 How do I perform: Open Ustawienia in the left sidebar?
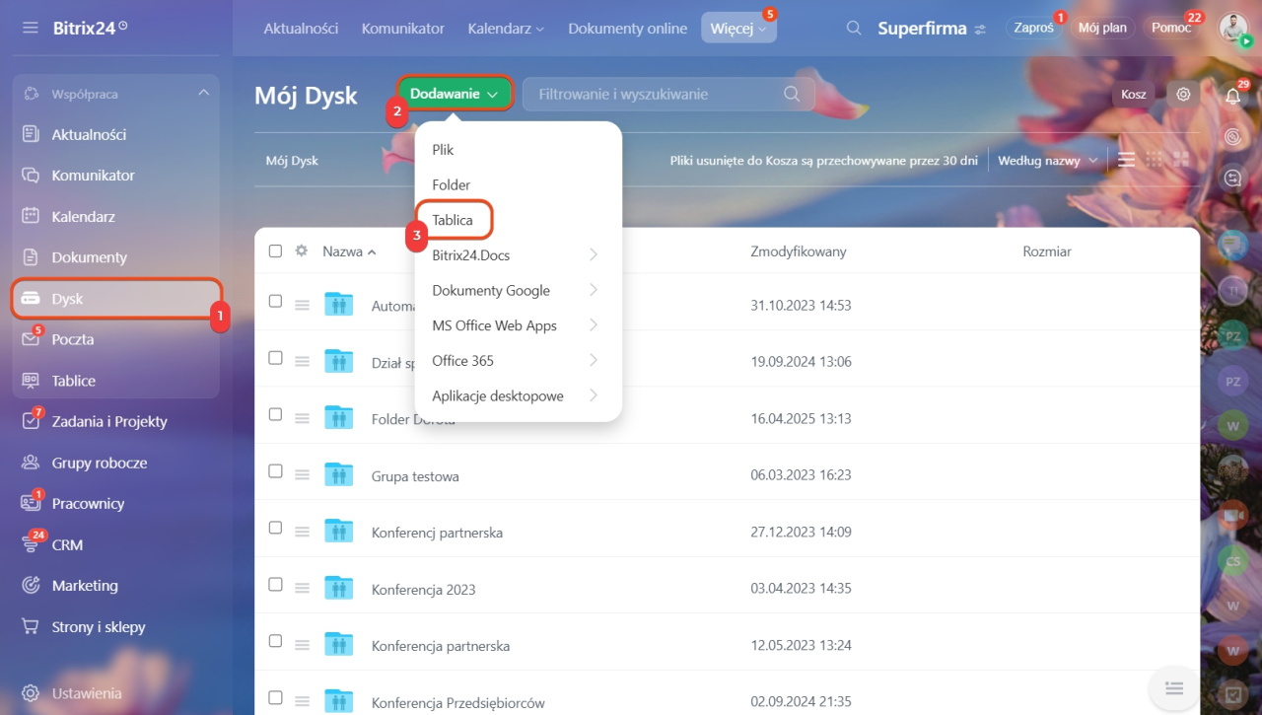pyautogui.click(x=116, y=693)
